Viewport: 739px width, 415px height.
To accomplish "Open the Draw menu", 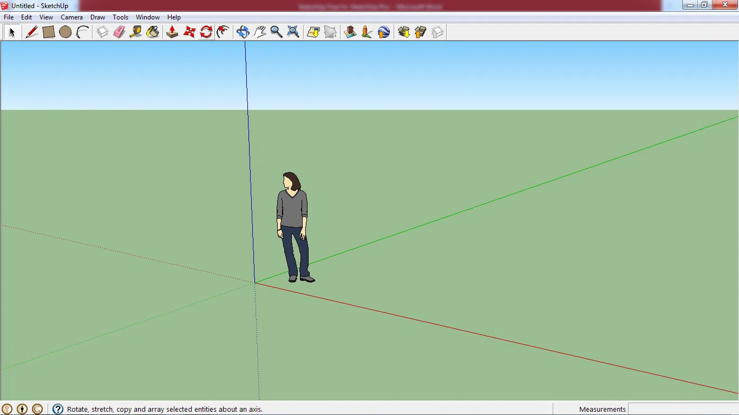I will tap(97, 17).
